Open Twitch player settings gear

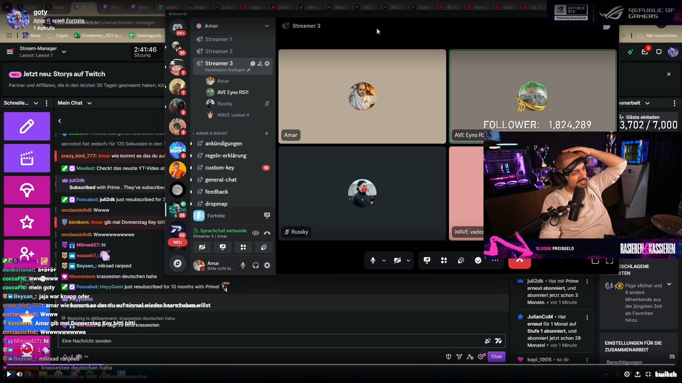pos(627,374)
